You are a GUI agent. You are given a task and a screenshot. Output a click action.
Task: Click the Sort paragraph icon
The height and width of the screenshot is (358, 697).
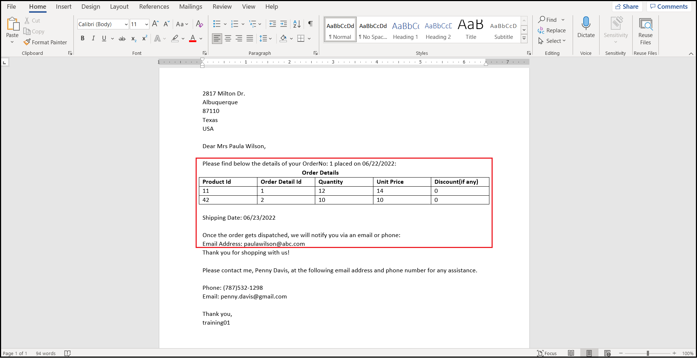click(297, 24)
